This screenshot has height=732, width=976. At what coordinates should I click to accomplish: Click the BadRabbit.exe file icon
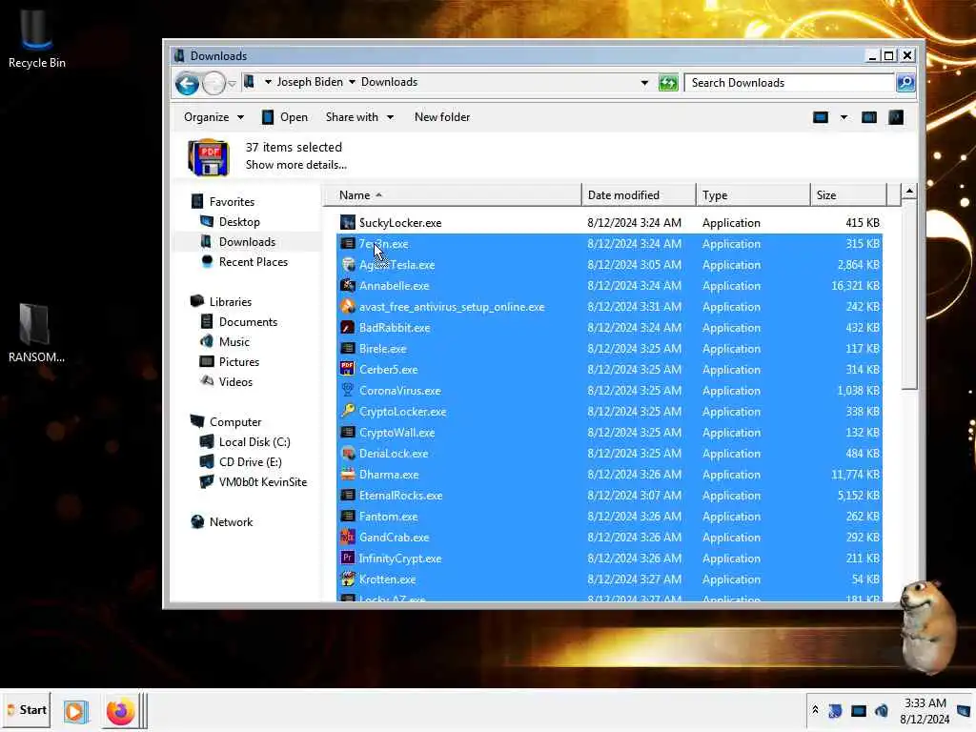coord(347,328)
